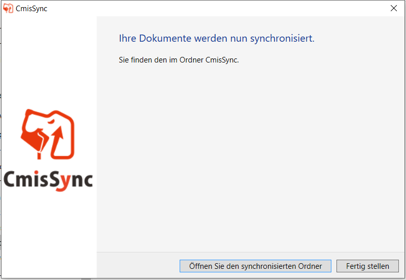This screenshot has width=406, height=280.
Task: Click the text 'Sie finden den im Ordner CmisSync.'
Action: 179,60
